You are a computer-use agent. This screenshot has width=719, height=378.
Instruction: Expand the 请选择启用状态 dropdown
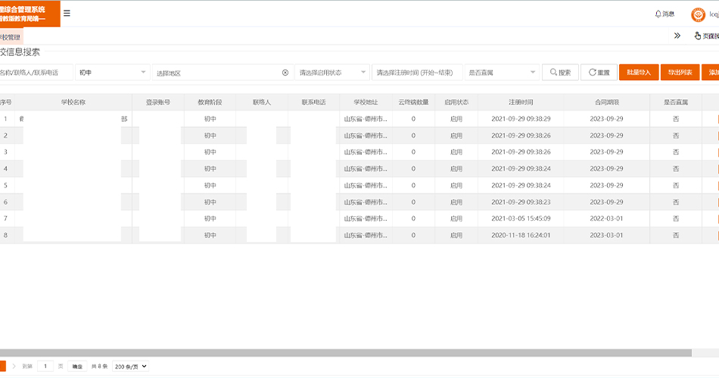[331, 73]
